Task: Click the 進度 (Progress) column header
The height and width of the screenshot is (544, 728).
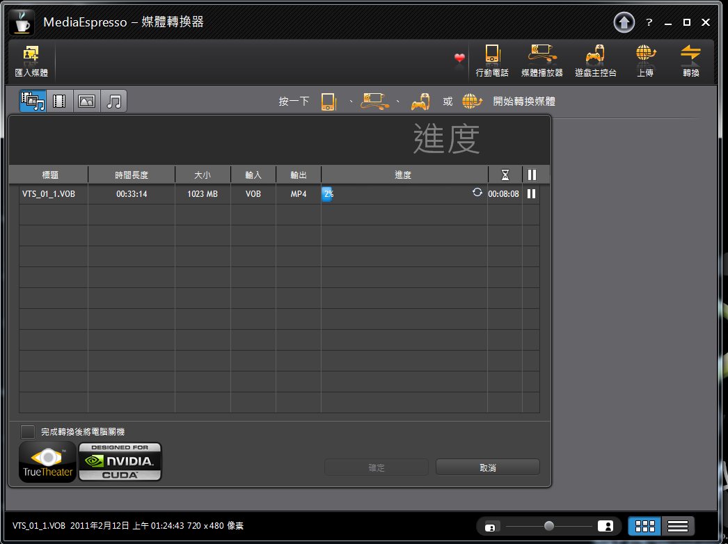Action: [403, 175]
